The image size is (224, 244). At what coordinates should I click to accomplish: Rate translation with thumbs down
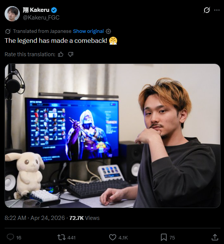[x=71, y=54]
